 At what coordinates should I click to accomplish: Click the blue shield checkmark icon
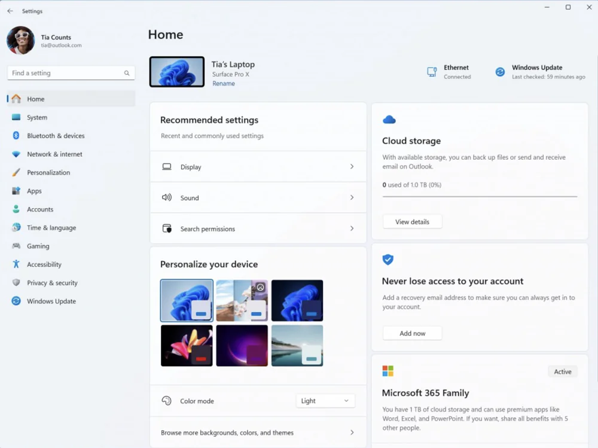[388, 260]
